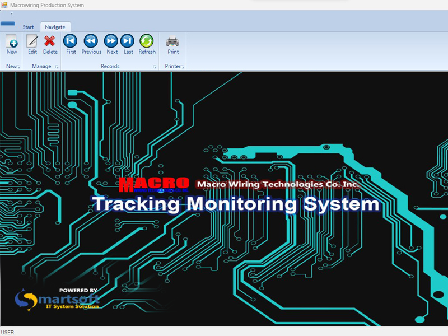This screenshot has width=448, height=336.
Task: Go to the Previous record
Action: [x=91, y=41]
